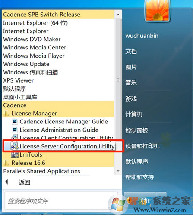193x216 pixels.
Task: Expand the Release 16.6 folder
Action: click(x=28, y=163)
